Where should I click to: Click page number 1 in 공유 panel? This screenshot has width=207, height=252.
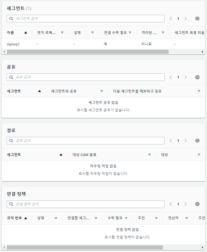pyautogui.click(x=178, y=77)
